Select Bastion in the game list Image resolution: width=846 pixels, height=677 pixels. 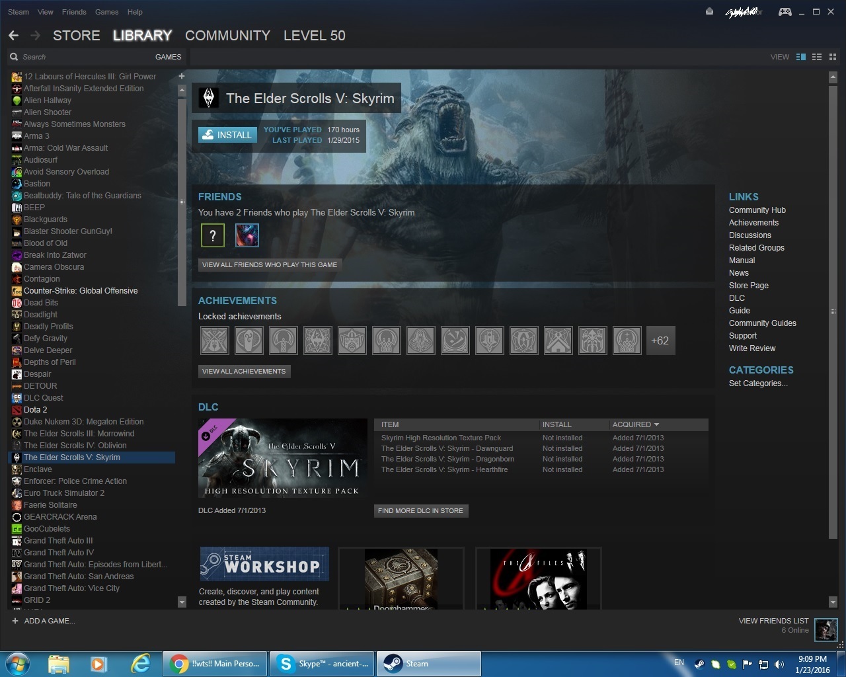click(x=37, y=184)
